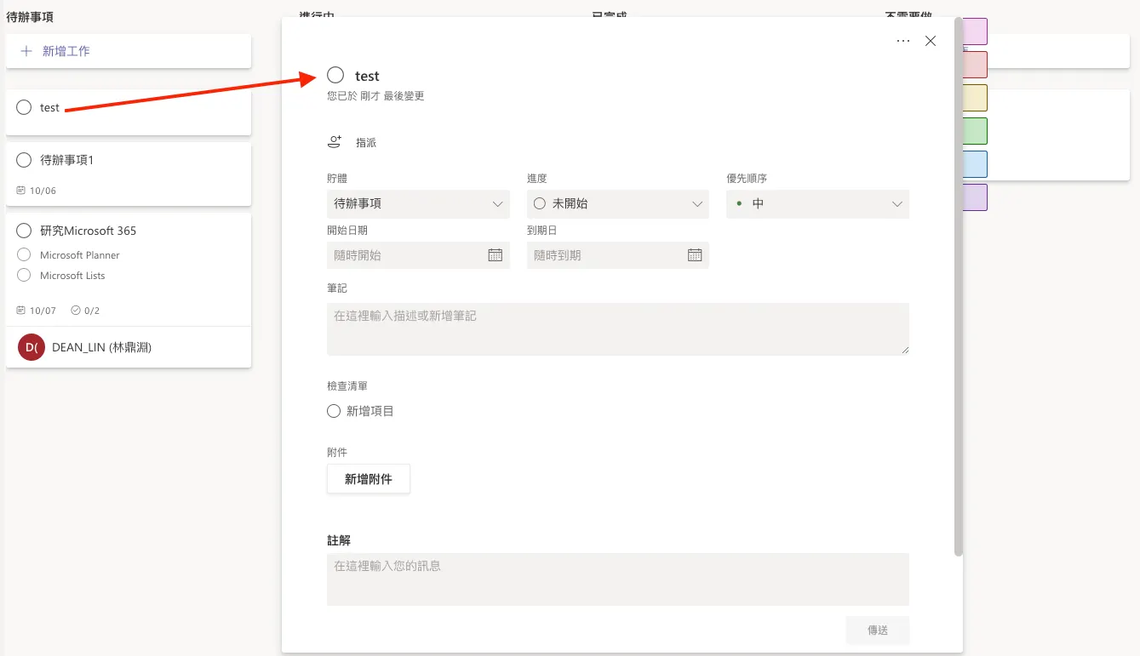
Task: Select the purple label color
Action: click(x=975, y=197)
